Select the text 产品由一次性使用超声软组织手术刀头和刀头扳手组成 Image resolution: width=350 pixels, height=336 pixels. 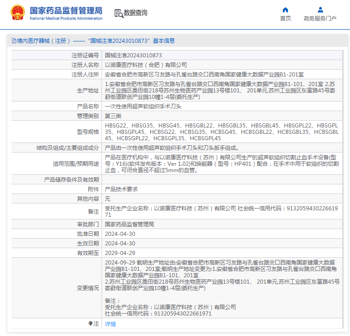tap(172, 148)
